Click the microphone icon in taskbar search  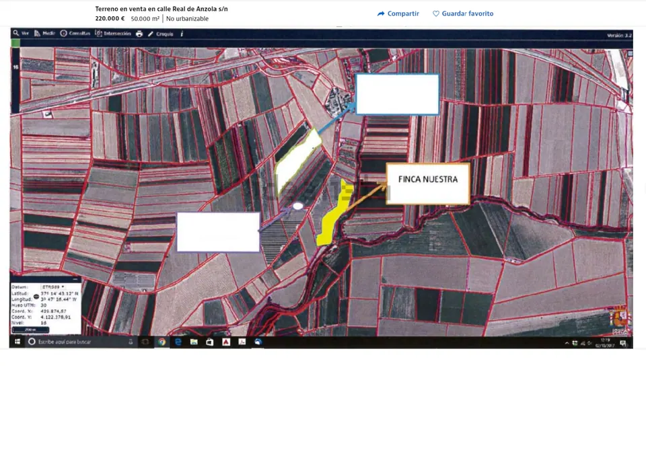[131, 342]
